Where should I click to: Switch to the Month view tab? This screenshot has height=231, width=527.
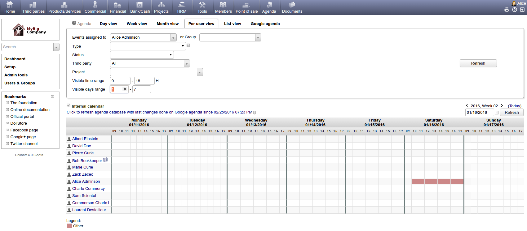[167, 24]
